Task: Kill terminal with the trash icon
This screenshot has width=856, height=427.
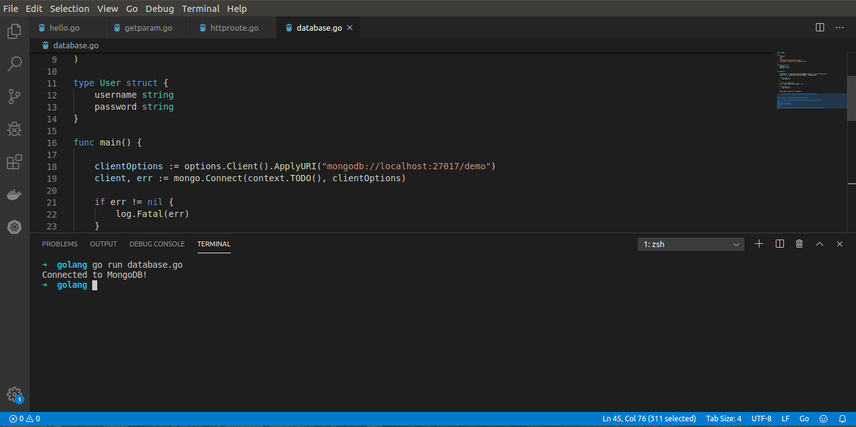Action: coord(799,244)
